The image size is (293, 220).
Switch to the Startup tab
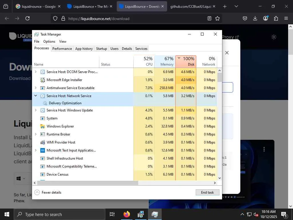(x=102, y=49)
